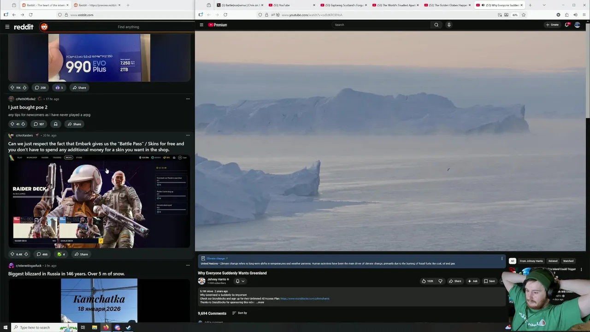Image resolution: width=590 pixels, height=332 pixels.
Task: Click the Ask button under the video
Action: (x=472, y=281)
